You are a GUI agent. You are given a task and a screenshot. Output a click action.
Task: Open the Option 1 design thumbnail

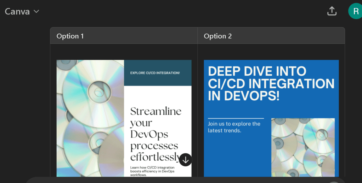[x=124, y=118]
